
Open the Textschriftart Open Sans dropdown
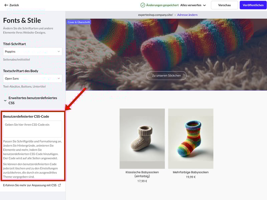click(x=32, y=78)
